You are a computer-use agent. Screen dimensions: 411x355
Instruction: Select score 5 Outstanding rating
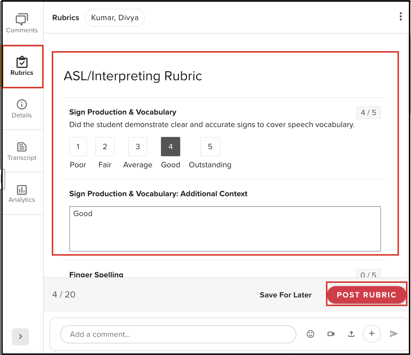pos(210,147)
